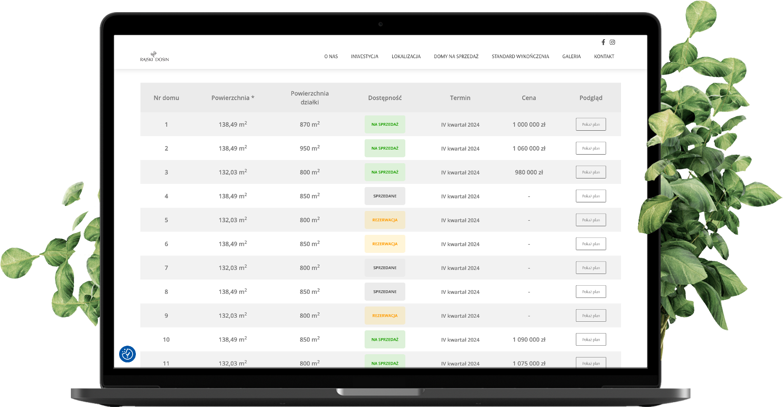Go to the GALERIA menu item
This screenshot has width=783, height=407.
(x=571, y=57)
